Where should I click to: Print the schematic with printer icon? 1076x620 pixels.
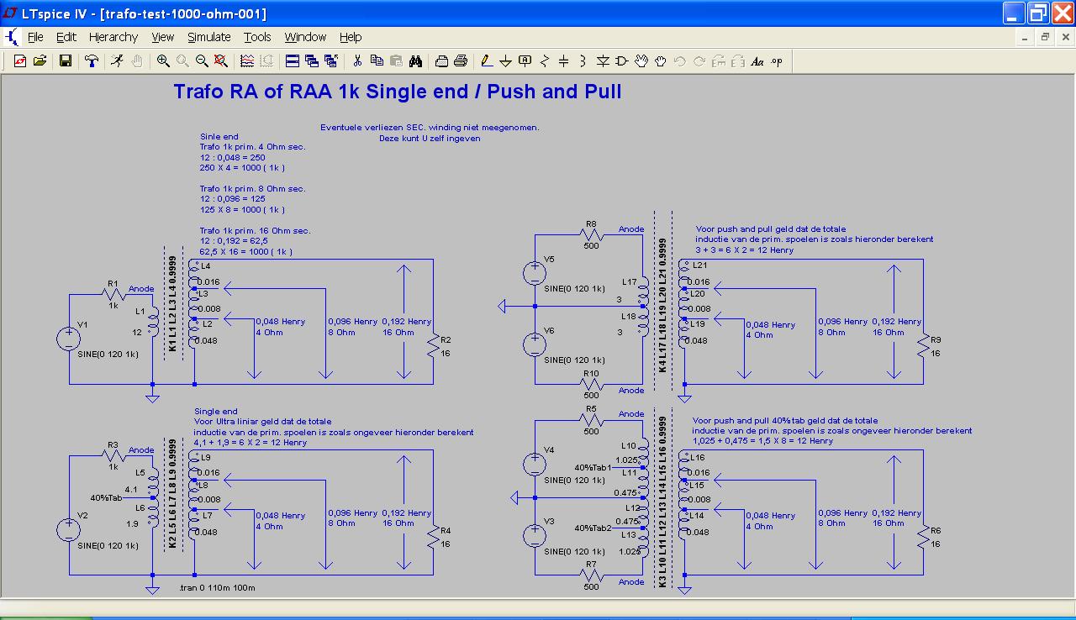point(461,60)
